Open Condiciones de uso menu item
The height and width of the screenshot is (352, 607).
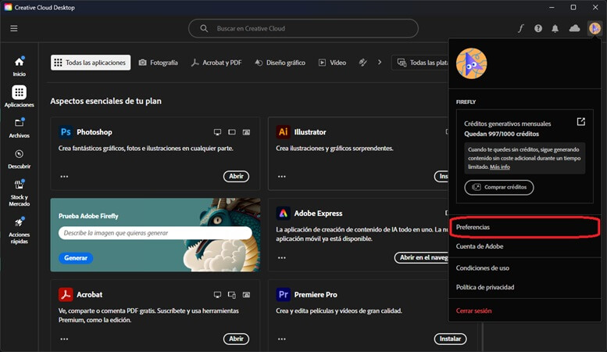pyautogui.click(x=524, y=268)
